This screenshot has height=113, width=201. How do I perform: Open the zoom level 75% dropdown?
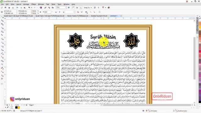[66, 8]
